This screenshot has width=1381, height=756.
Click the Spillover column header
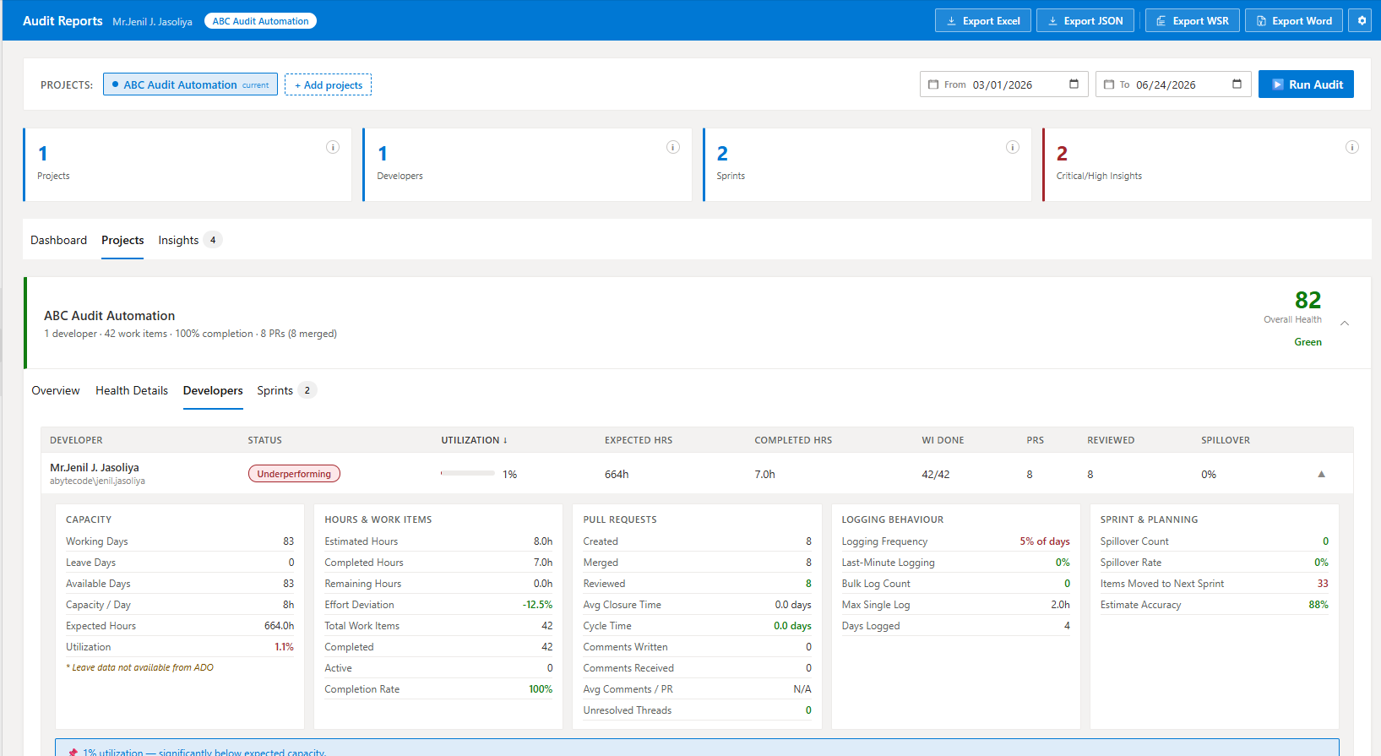coord(1226,440)
